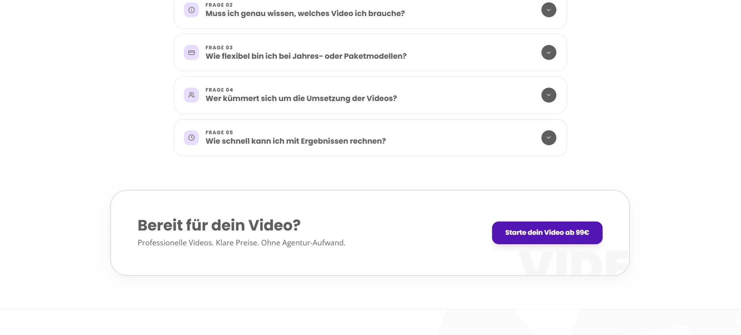Click question 'Wie flexibel bin ich bei Jahres- oder Paketmodellen?'
Image resolution: width=741 pixels, height=335 pixels.
306,56
